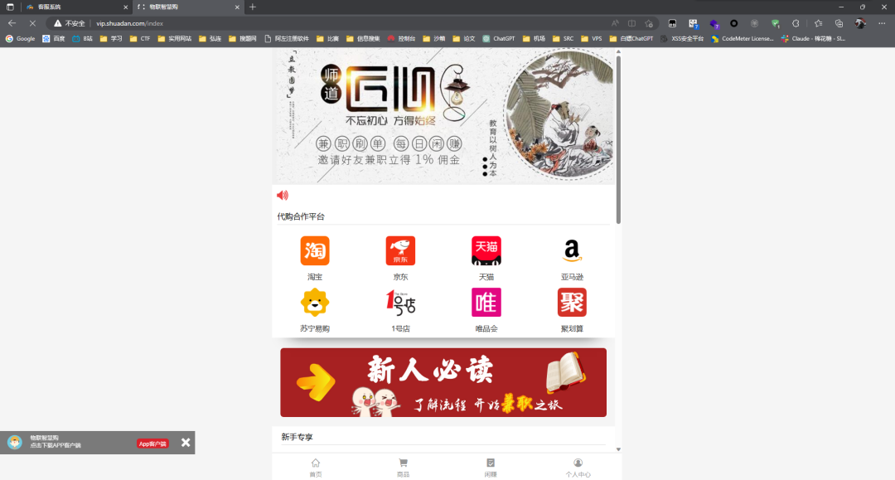Click the customer service avatar in app popup
Image resolution: width=895 pixels, height=480 pixels.
point(14,443)
